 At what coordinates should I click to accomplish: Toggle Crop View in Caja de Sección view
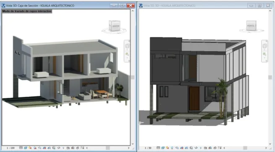[45, 148]
